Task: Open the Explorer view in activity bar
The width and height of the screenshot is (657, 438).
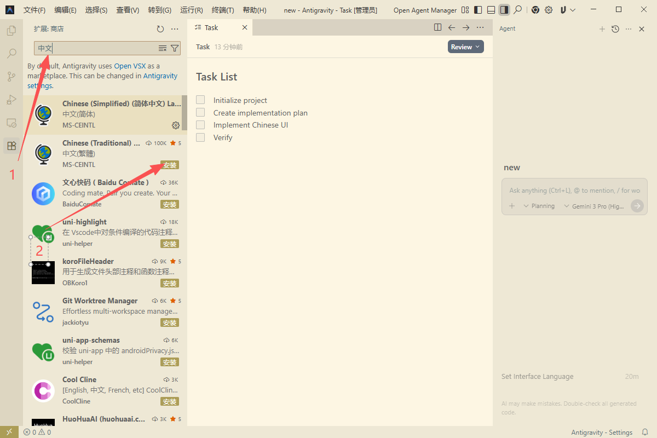Action: pos(11,31)
